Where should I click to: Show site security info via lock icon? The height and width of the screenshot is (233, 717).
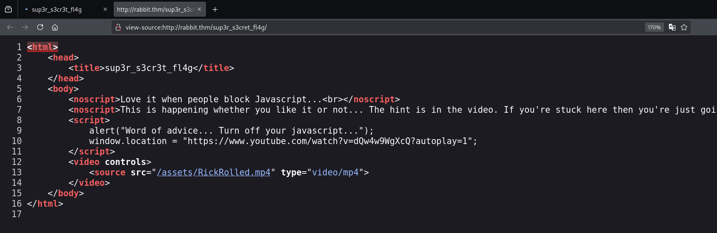pyautogui.click(x=118, y=27)
